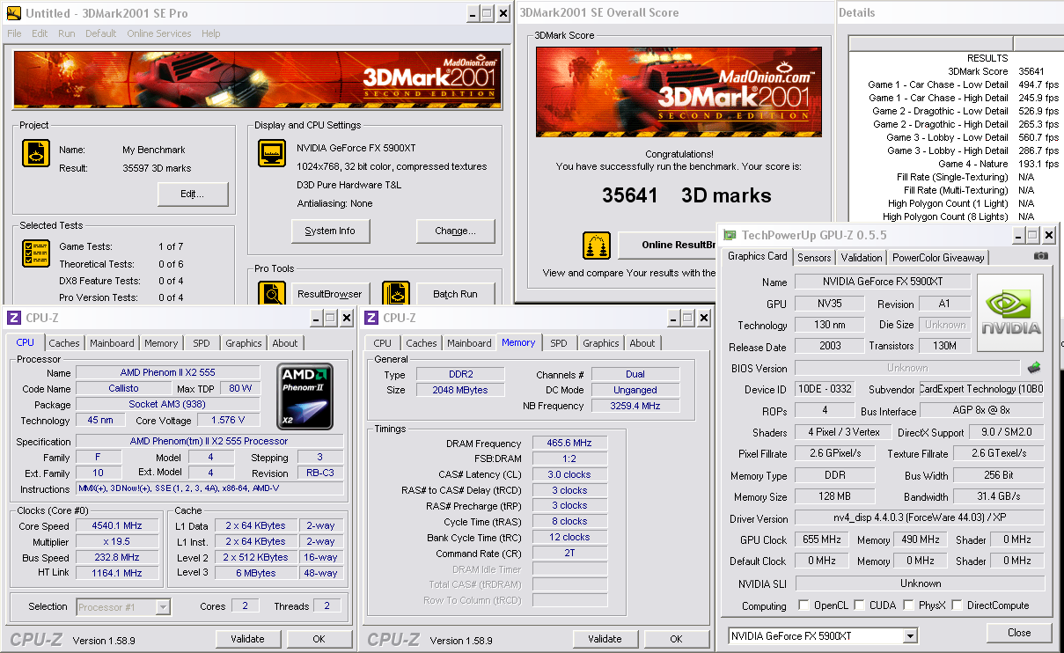Screen dimensions: 1064x653
Task: Switch to Sensors tab in GPU-Z
Action: point(814,257)
